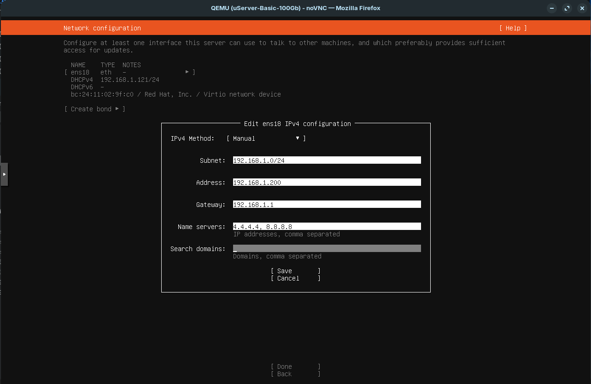The height and width of the screenshot is (384, 591).
Task: Select the Back button
Action: [296, 374]
